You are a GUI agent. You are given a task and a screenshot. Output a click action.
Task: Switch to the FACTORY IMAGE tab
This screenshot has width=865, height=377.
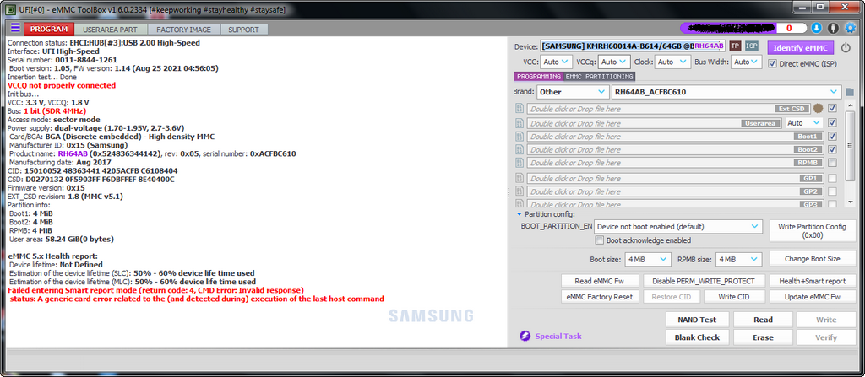pyautogui.click(x=183, y=30)
